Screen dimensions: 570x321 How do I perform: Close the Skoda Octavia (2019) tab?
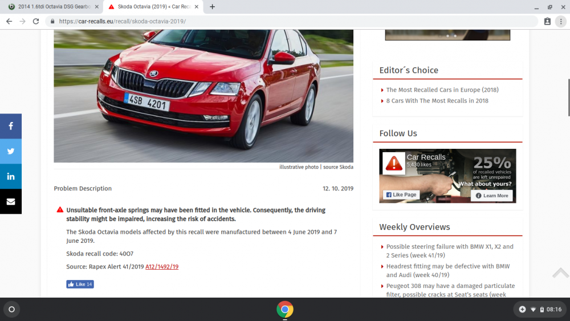(x=196, y=6)
